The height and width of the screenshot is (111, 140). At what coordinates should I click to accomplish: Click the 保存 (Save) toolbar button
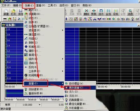(21, 12)
